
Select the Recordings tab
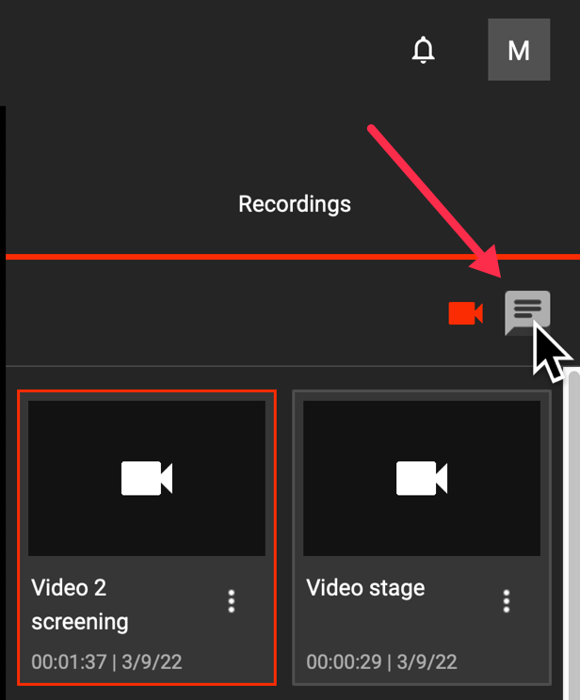click(x=295, y=204)
